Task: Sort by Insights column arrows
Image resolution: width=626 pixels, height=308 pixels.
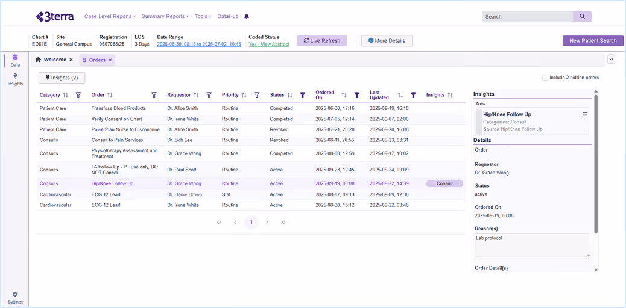Action: coord(450,95)
